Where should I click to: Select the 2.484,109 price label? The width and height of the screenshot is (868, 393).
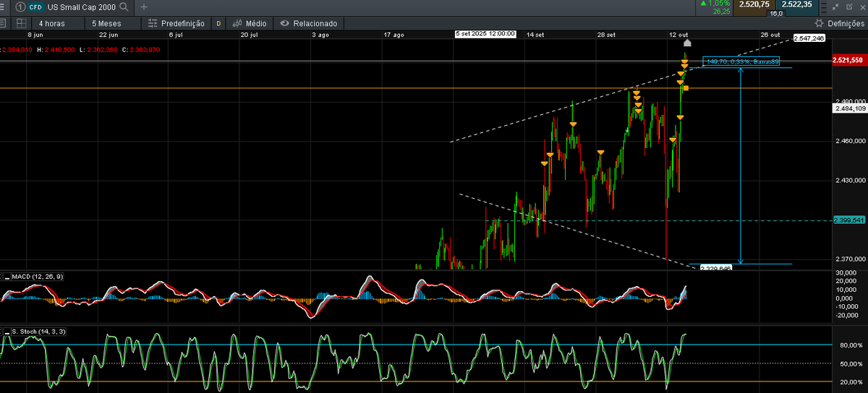pyautogui.click(x=850, y=108)
